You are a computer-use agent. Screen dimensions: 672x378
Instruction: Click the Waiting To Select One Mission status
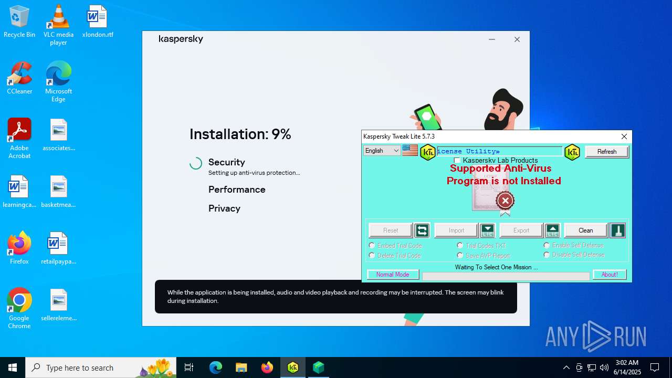496,267
